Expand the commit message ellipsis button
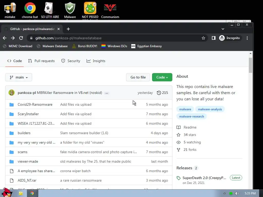 click(x=107, y=93)
